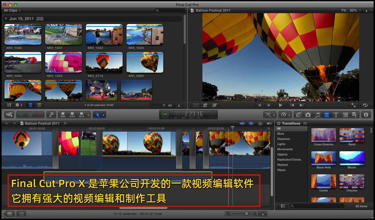This screenshot has width=375, height=220.
Task: Select the Dissolves transition category
Action: [x=283, y=139]
